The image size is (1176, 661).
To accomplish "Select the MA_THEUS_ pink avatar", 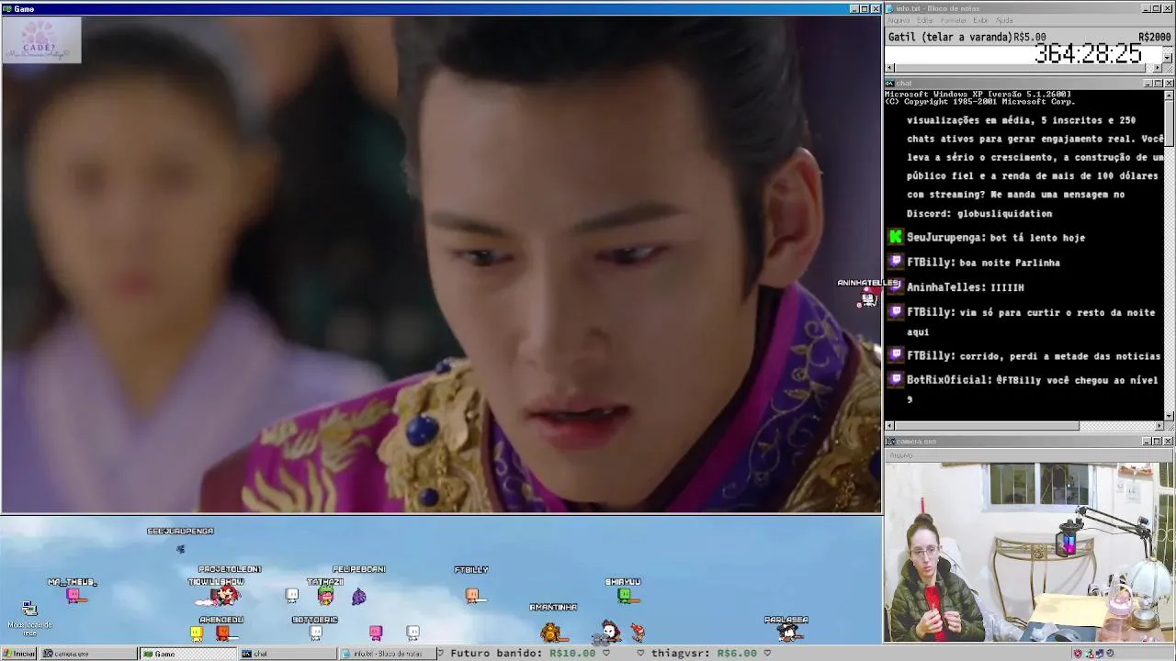I will coord(75,596).
